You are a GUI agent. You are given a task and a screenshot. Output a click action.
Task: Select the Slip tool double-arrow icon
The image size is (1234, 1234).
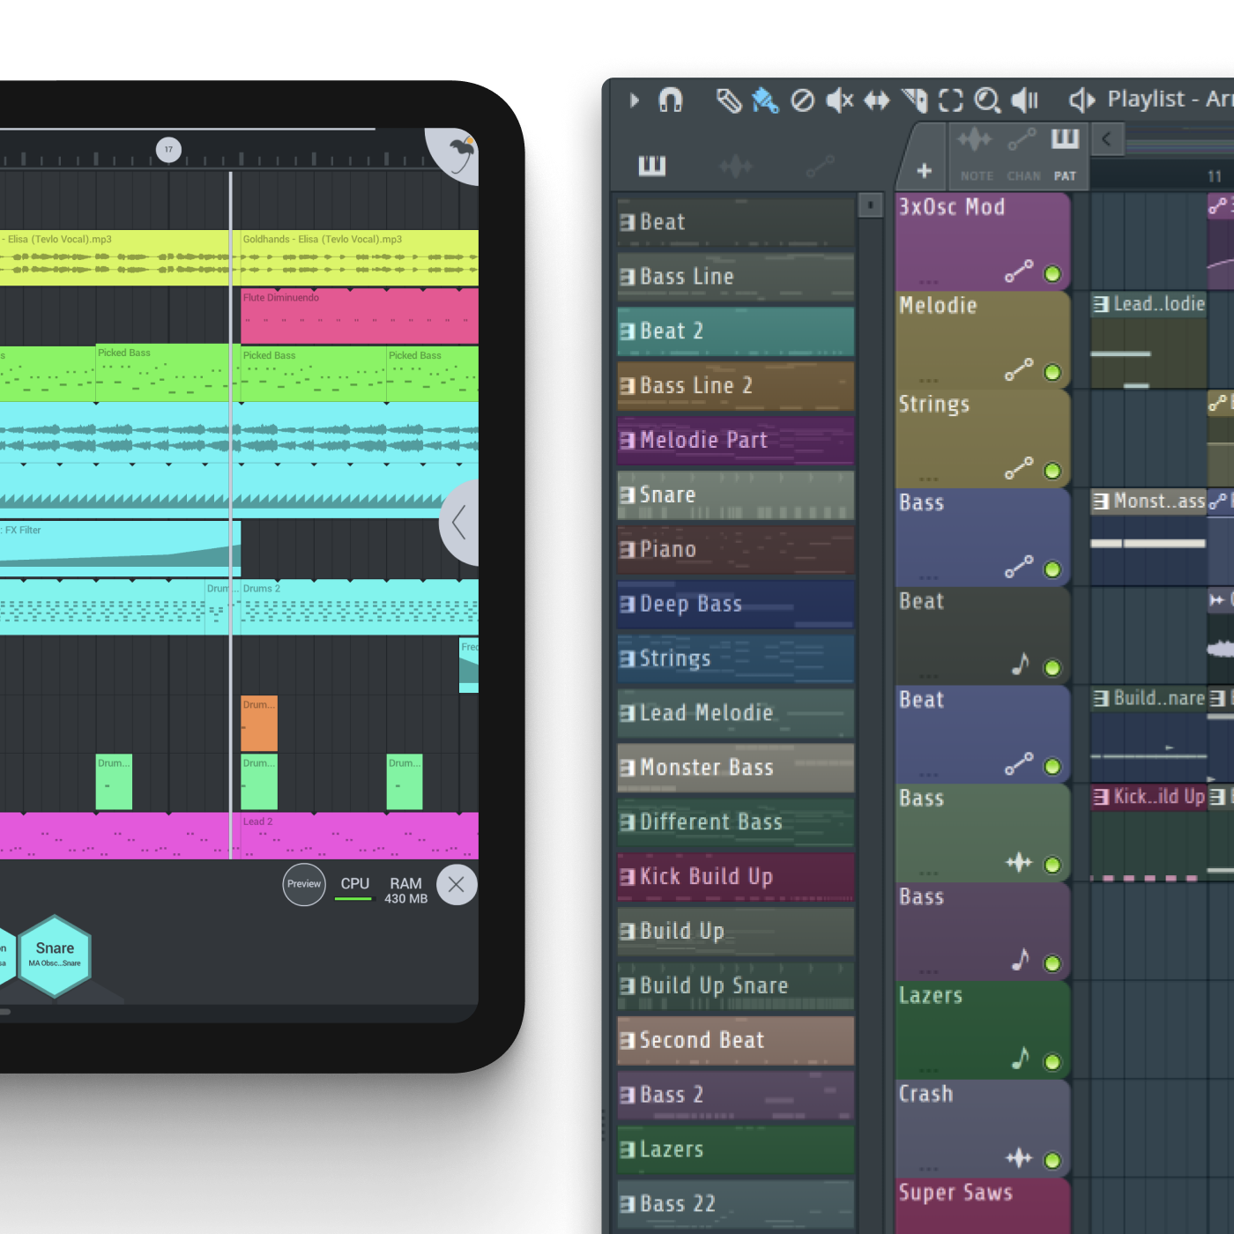pyautogui.click(x=876, y=100)
